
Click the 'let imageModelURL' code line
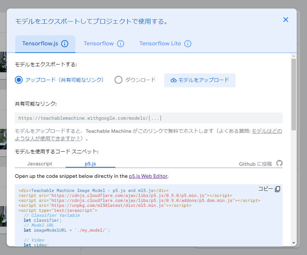point(67,230)
